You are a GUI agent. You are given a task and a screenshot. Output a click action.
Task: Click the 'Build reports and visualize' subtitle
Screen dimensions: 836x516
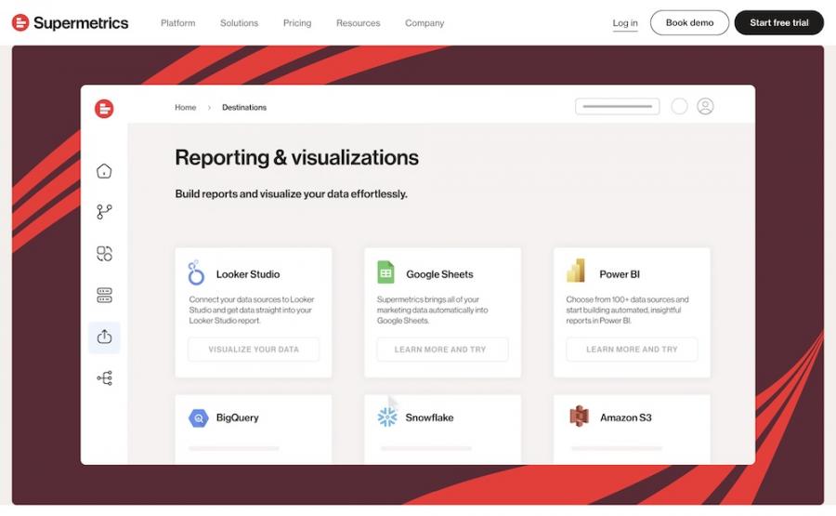pos(291,194)
